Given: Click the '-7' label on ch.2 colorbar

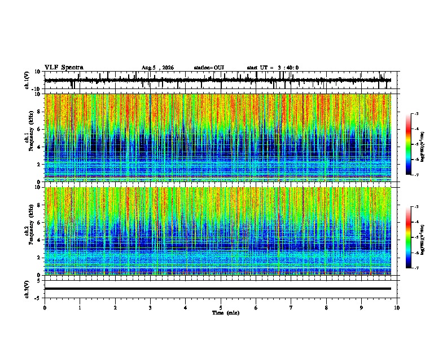Looking at the screenshot, I should tap(417, 268).
